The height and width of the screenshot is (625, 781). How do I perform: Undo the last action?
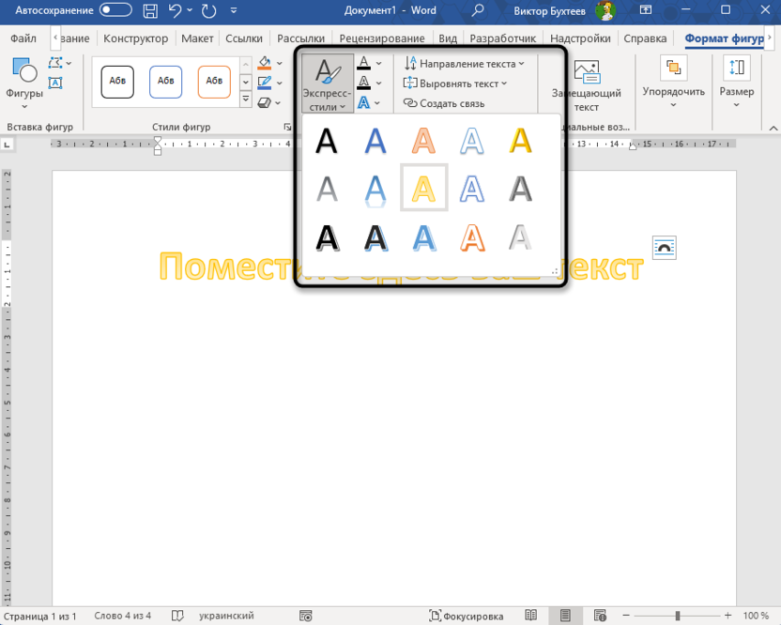(x=174, y=10)
